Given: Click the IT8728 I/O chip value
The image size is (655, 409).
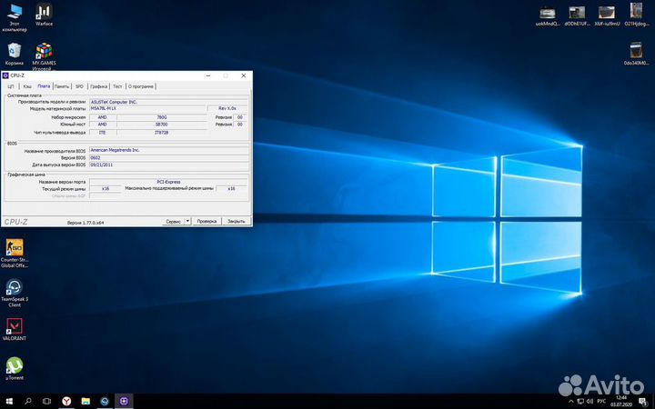Looking at the screenshot, I should (162, 133).
